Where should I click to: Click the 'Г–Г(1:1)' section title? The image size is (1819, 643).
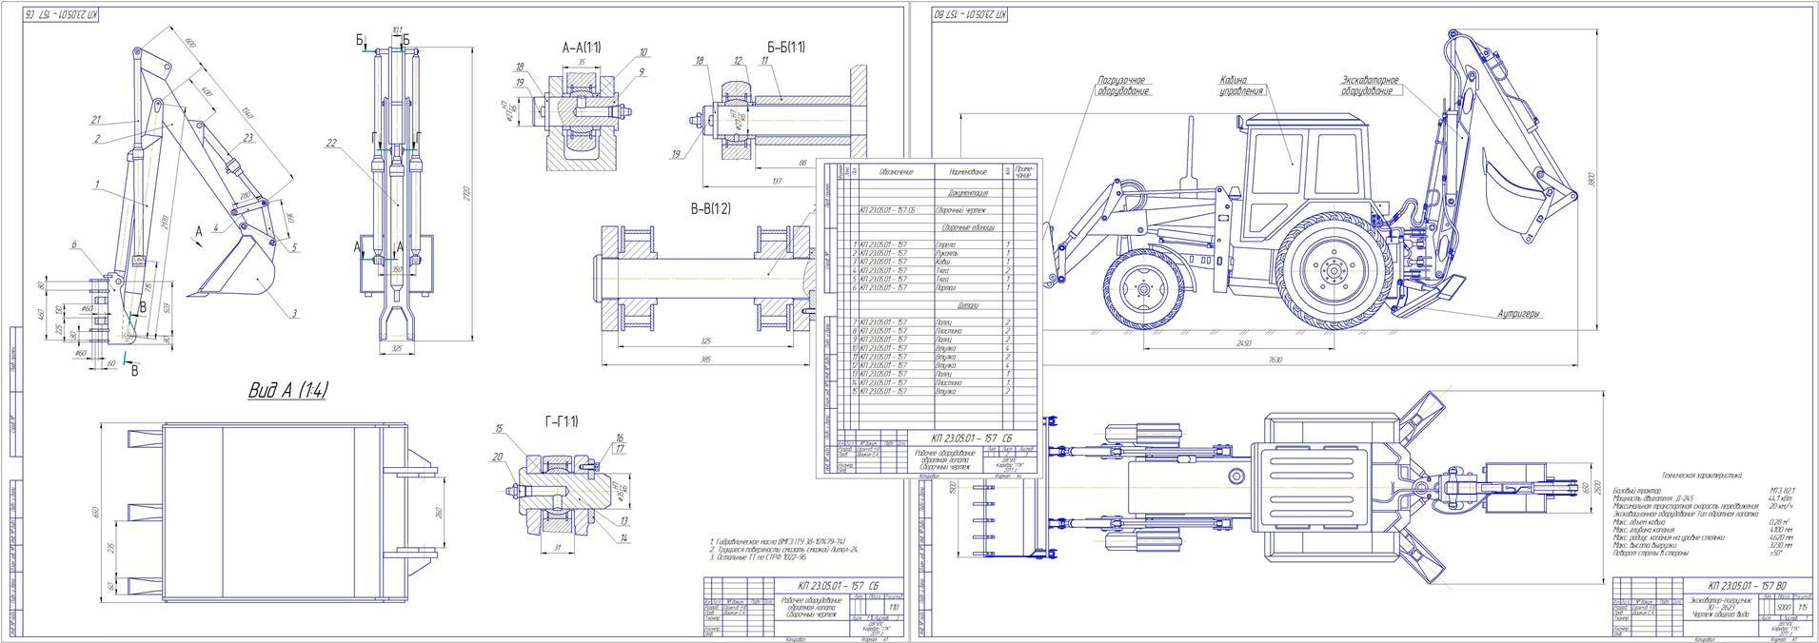point(561,421)
